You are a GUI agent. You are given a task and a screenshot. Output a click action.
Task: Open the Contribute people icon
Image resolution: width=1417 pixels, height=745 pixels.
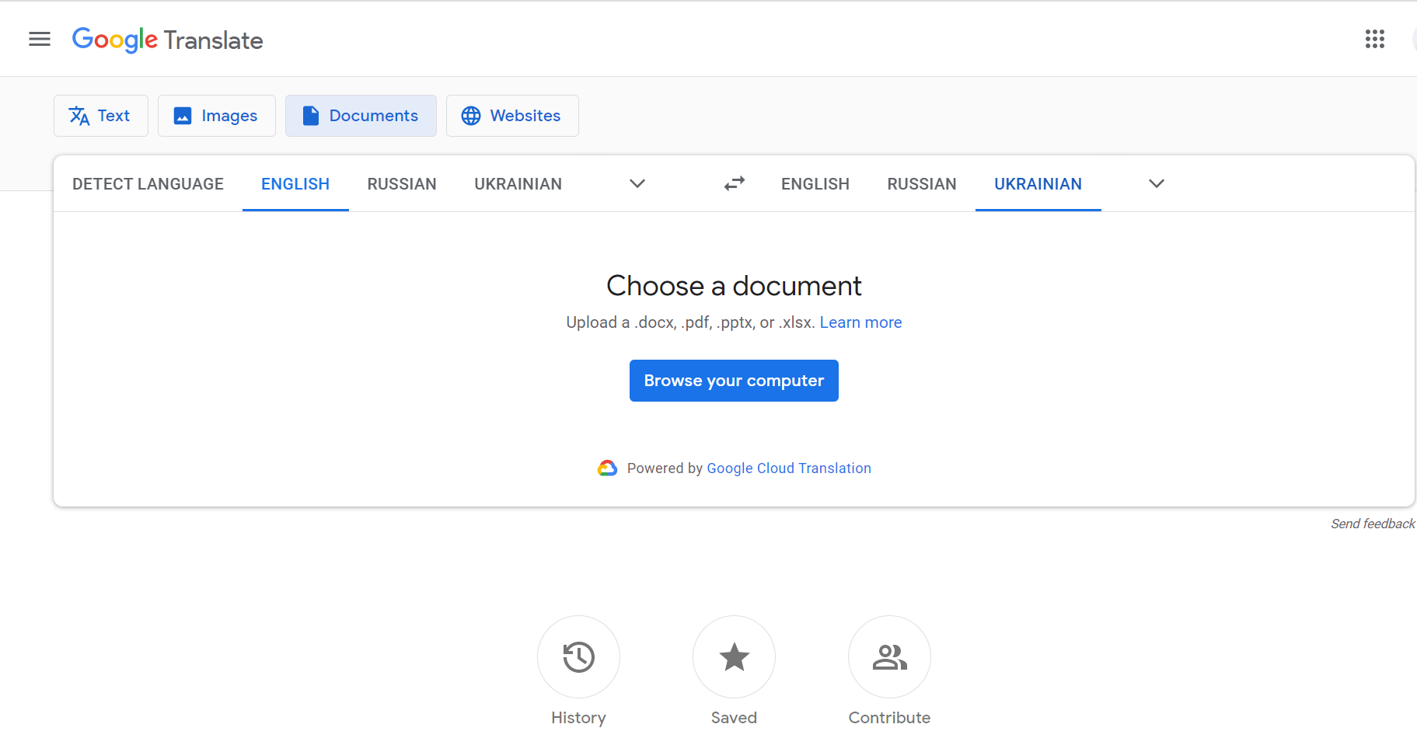[889, 657]
